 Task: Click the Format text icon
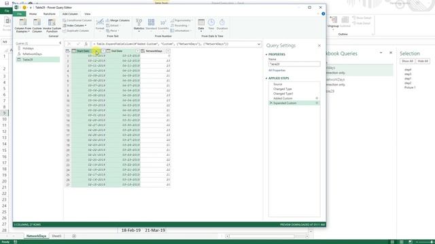[x=100, y=22]
